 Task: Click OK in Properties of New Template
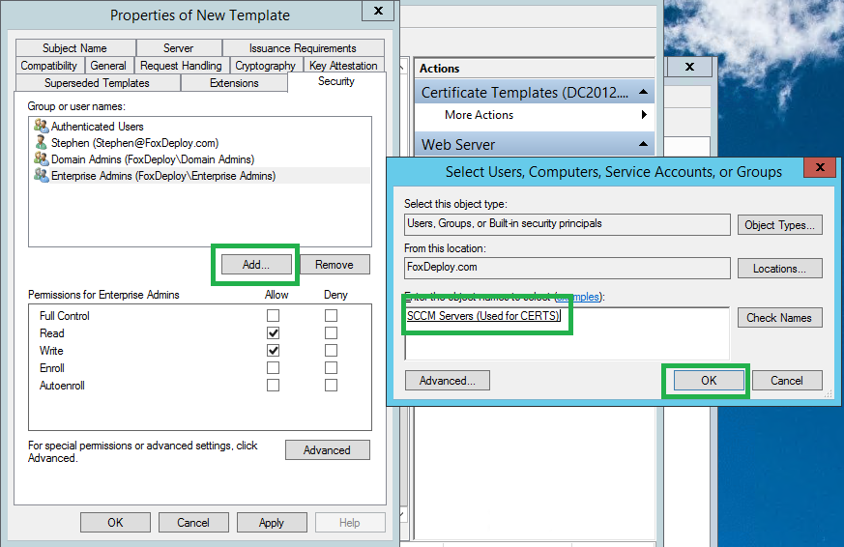[x=115, y=522]
